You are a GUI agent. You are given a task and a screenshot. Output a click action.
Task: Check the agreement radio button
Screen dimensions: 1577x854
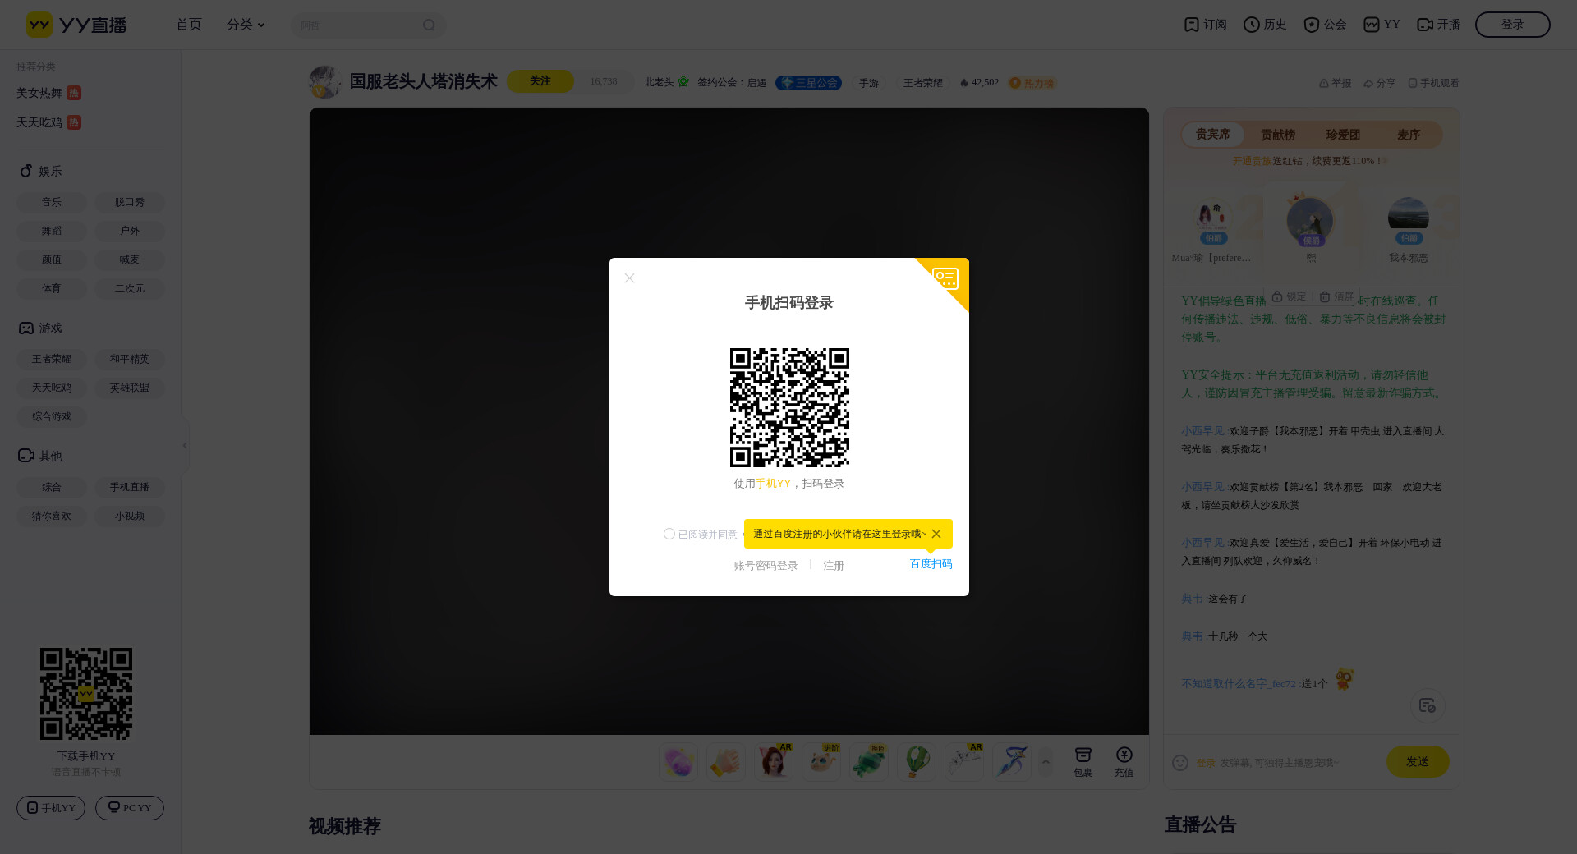669,534
